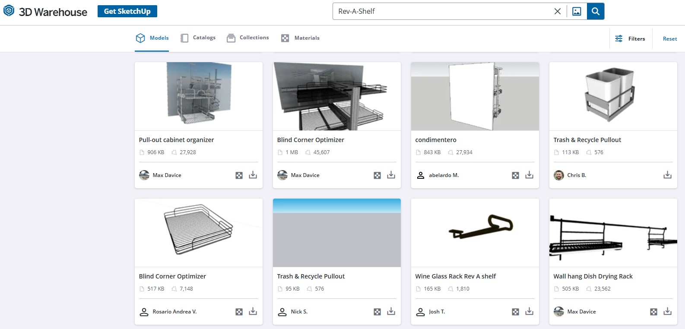The height and width of the screenshot is (329, 685).
Task: Download the Blind Corner Optimizer by Max Davice
Action: pyautogui.click(x=391, y=175)
